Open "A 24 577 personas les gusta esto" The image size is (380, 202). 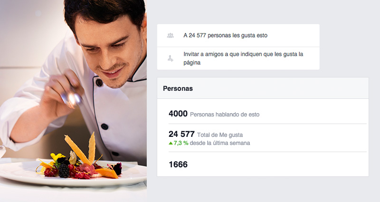225,35
